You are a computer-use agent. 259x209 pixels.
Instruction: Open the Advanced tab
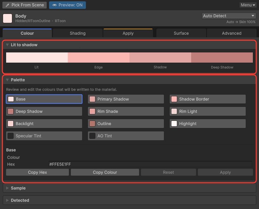[232, 33]
